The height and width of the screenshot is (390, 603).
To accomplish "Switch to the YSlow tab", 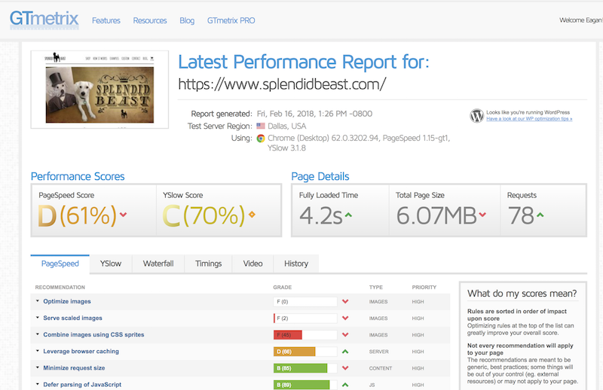I will coord(111,264).
